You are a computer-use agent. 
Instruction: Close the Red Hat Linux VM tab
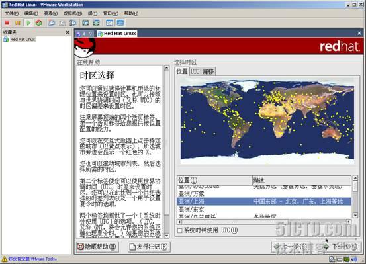pos(359,33)
